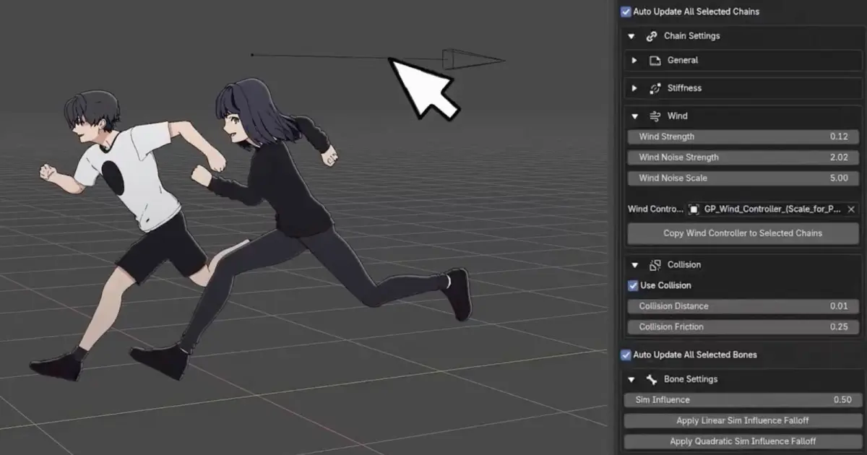The height and width of the screenshot is (455, 867).
Task: Disable the Use Collision checkbox
Action: [633, 286]
